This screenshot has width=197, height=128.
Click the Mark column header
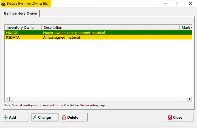pos(186,27)
